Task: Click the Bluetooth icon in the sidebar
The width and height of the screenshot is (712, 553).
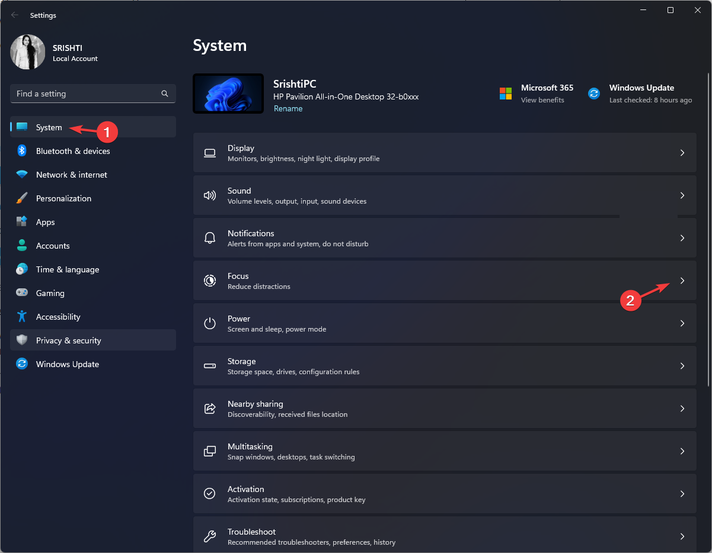Action: [x=22, y=151]
